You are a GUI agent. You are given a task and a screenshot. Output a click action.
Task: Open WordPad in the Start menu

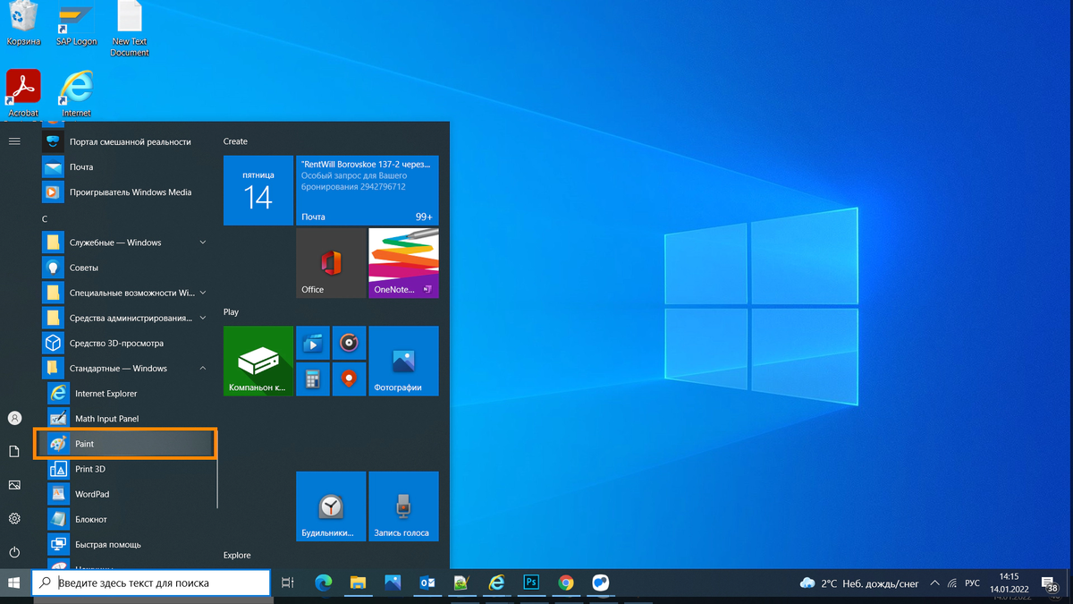pyautogui.click(x=131, y=494)
